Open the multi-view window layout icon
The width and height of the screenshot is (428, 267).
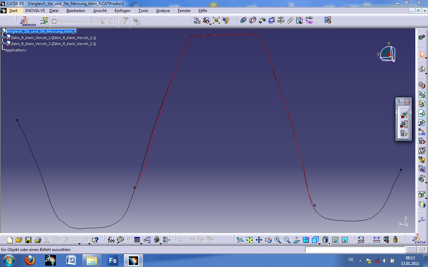tap(306, 240)
